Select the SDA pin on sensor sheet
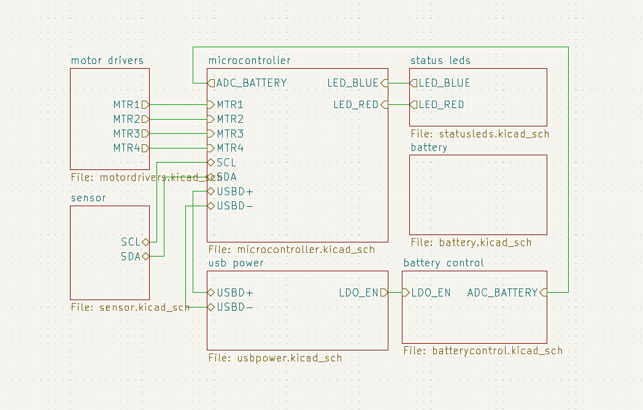 click(135, 257)
